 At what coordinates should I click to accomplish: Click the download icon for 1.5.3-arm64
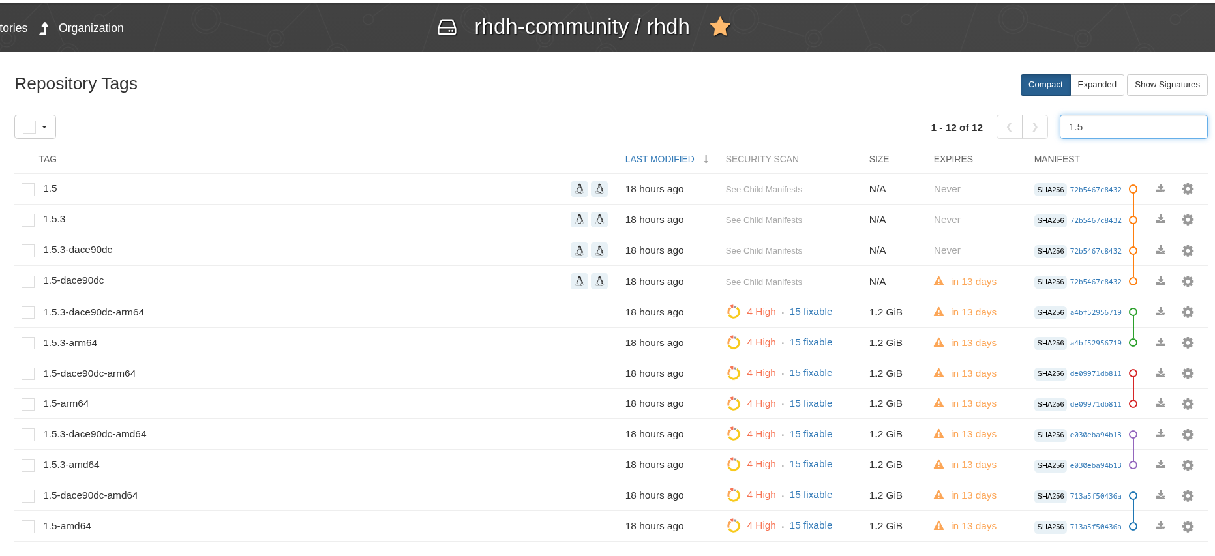[1161, 342]
